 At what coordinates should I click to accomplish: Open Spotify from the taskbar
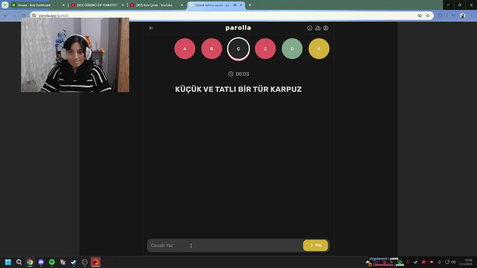pos(52,262)
